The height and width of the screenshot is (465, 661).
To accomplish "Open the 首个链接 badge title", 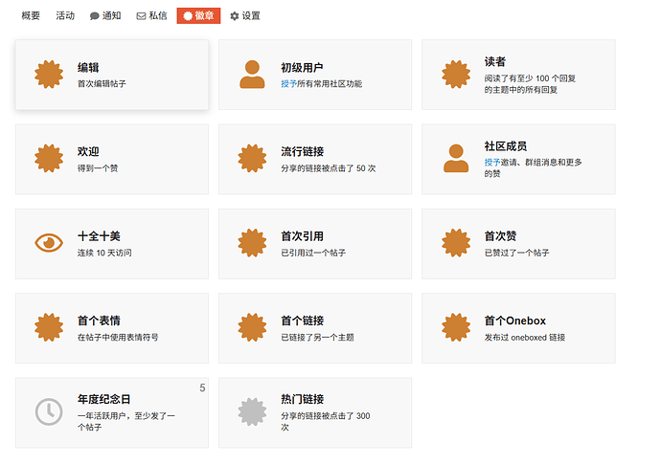I will [303, 321].
